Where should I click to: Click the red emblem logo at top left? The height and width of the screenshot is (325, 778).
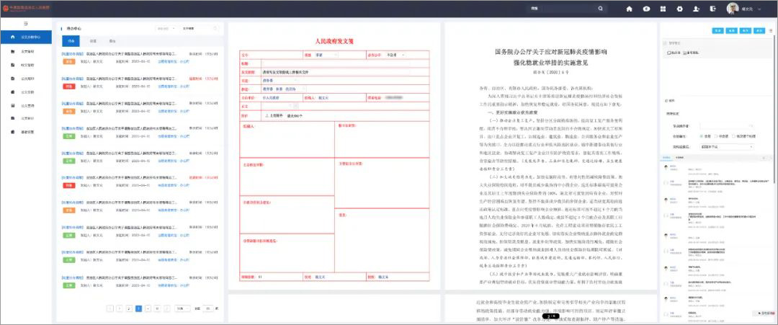point(5,9)
